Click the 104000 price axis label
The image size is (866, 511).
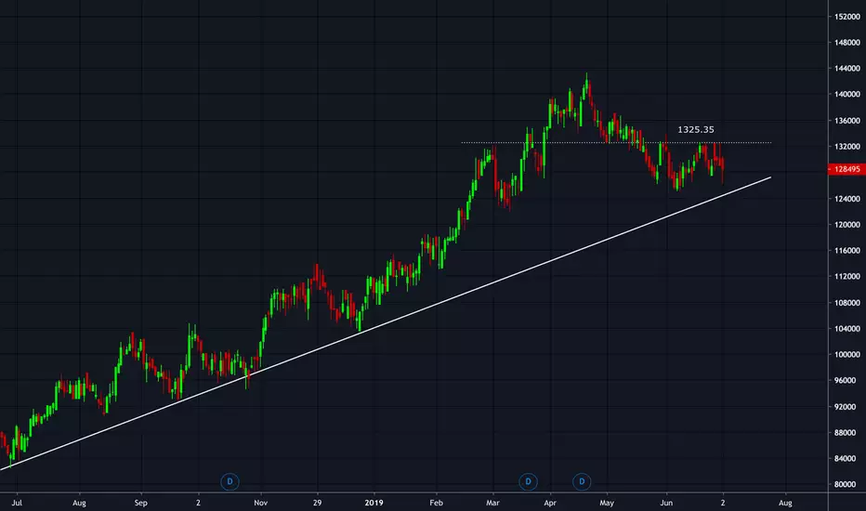tap(847, 329)
